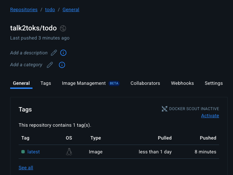Open the todo breadcrumb link

coord(50,10)
